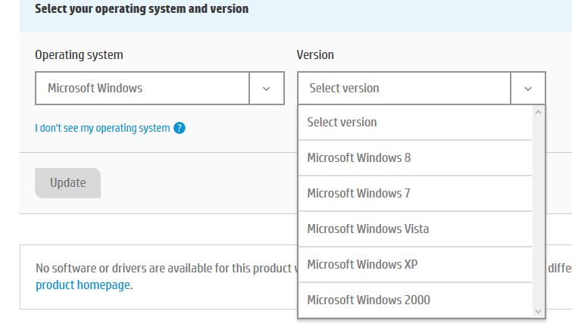Choose Microsoft Windows 7 from list

point(415,193)
